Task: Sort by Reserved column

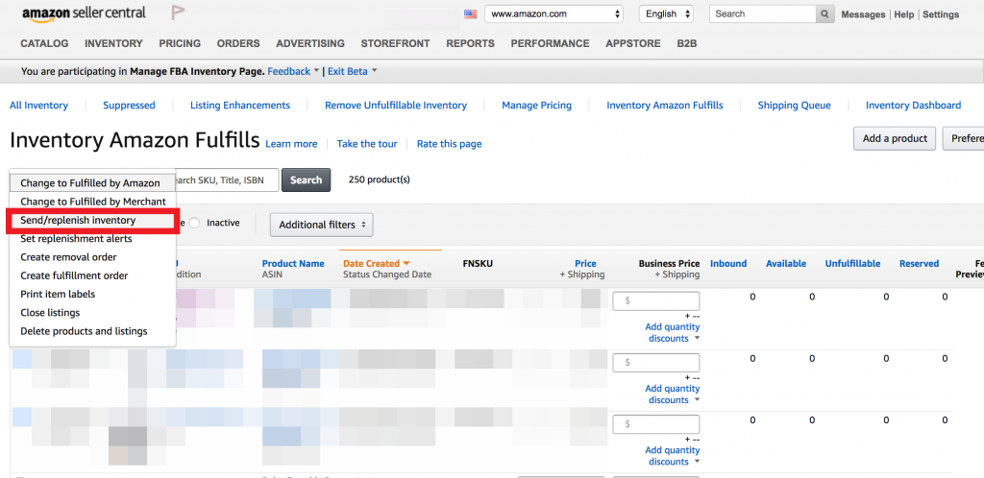Action: 919,264
